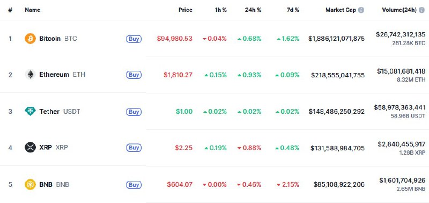Sort by the 1h % column header
Screen dimensions: 429x203
pyautogui.click(x=221, y=10)
